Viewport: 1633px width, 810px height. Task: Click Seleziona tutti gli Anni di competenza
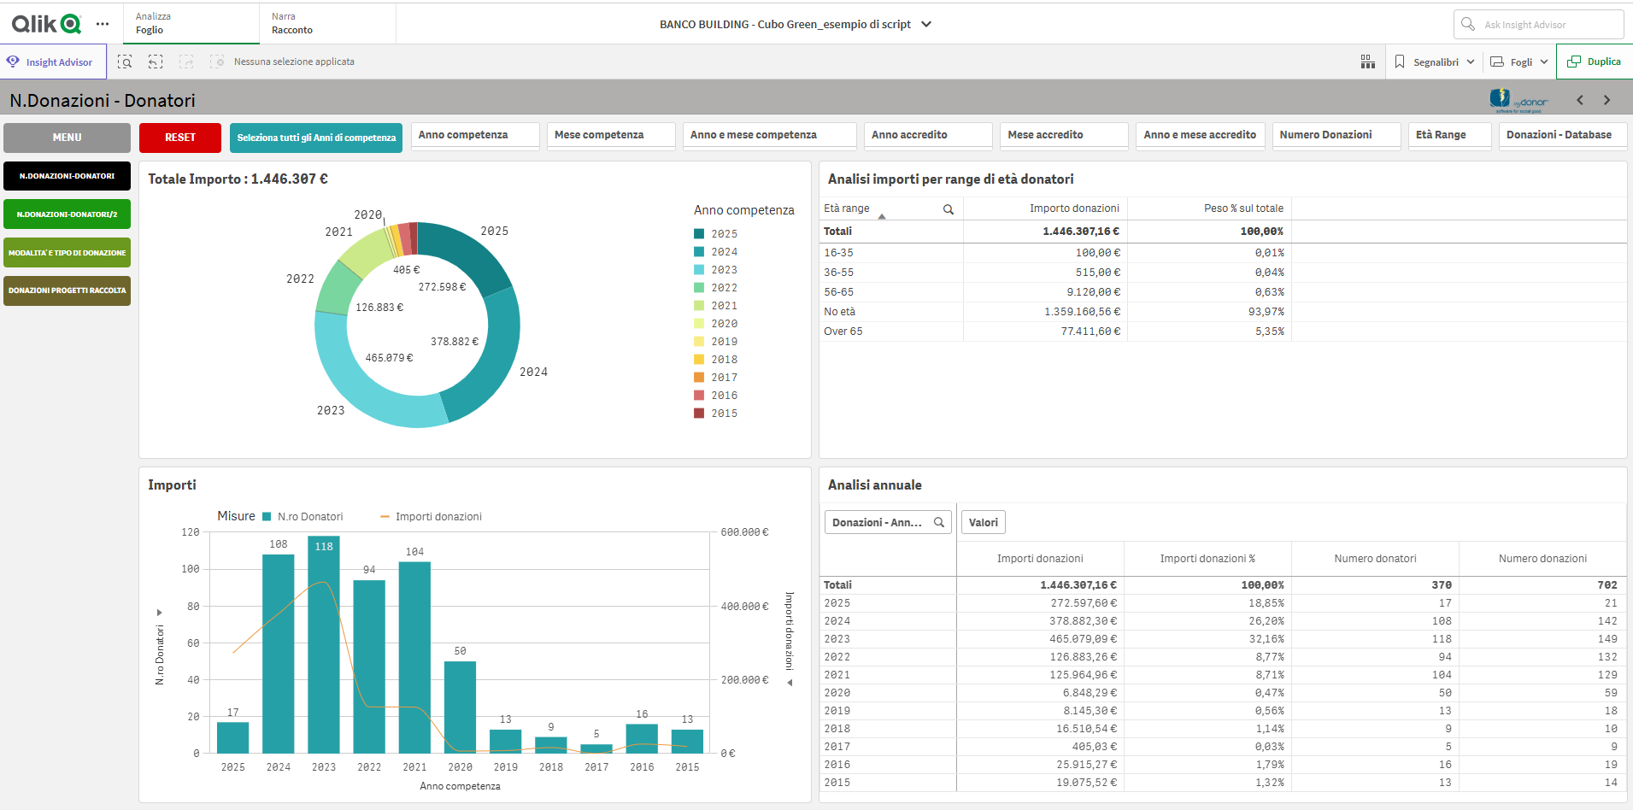(316, 138)
